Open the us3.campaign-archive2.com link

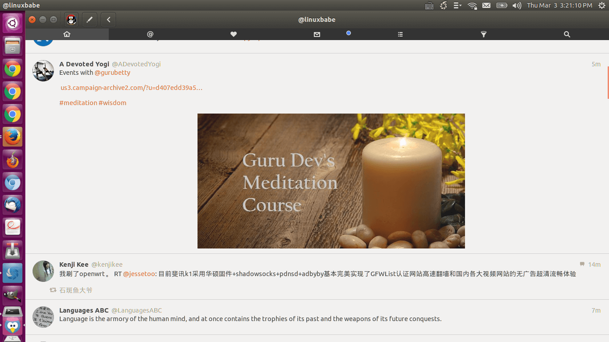[132, 88]
